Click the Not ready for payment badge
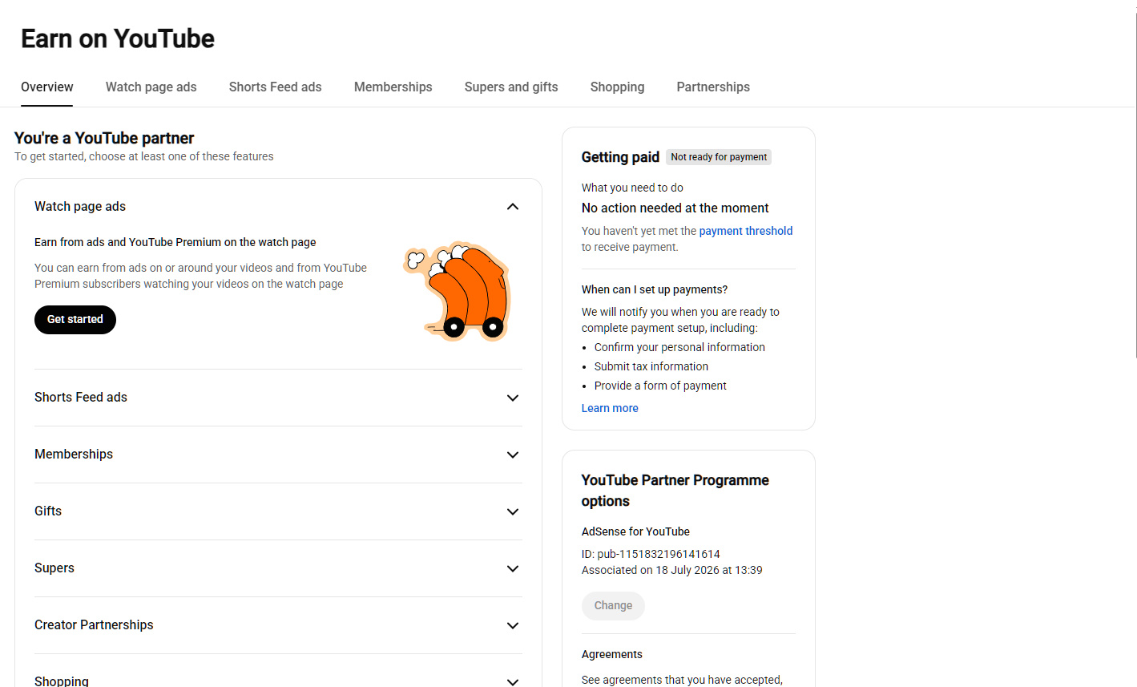The image size is (1137, 687). click(x=719, y=157)
